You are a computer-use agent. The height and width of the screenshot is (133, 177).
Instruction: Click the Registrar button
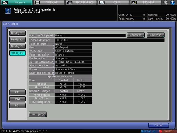[155, 35]
